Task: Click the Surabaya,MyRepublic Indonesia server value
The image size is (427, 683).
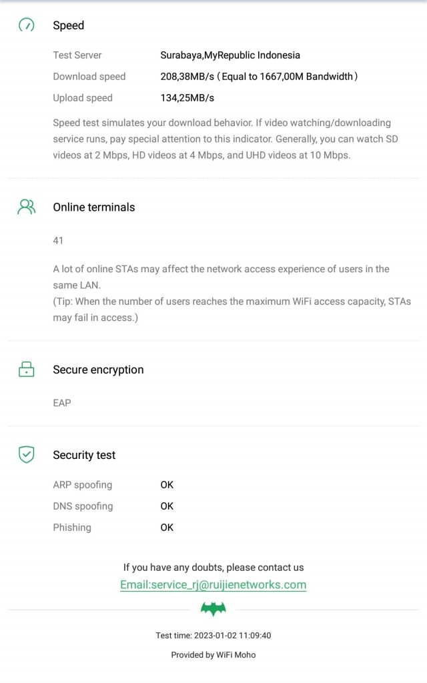Action: [230, 55]
